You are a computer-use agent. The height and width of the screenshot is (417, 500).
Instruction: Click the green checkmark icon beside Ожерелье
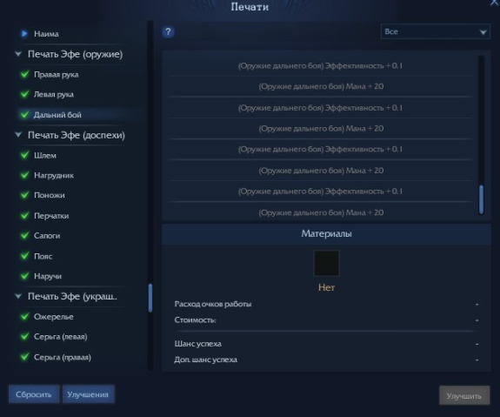coord(24,316)
